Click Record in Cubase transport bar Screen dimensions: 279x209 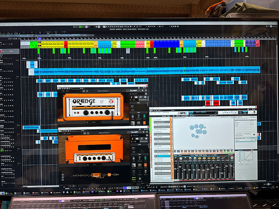(137, 188)
